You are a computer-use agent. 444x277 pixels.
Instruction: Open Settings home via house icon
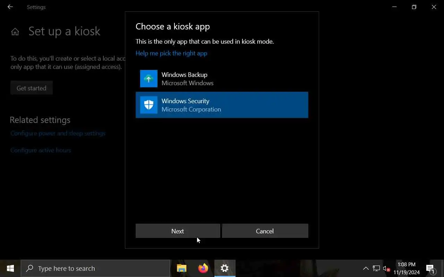[15, 32]
